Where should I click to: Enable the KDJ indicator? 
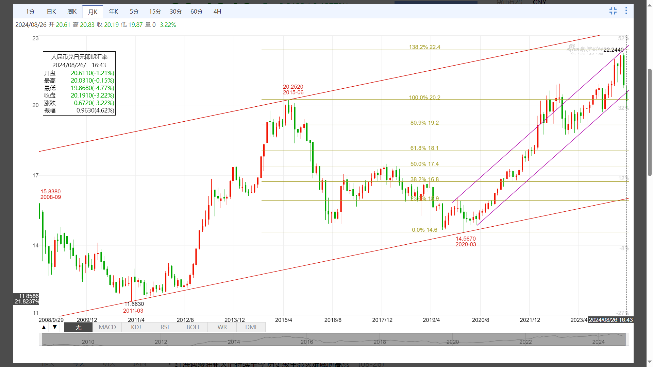click(x=136, y=327)
